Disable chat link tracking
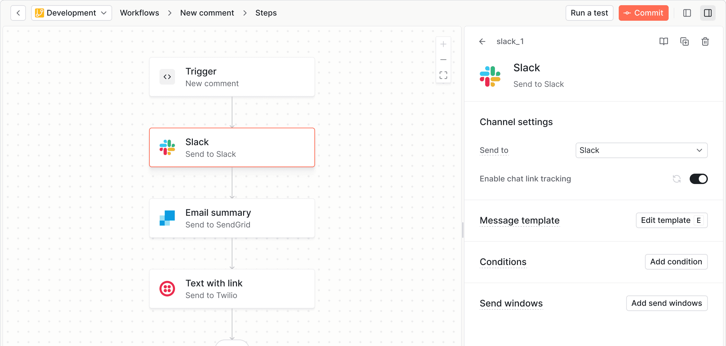 [699, 179]
